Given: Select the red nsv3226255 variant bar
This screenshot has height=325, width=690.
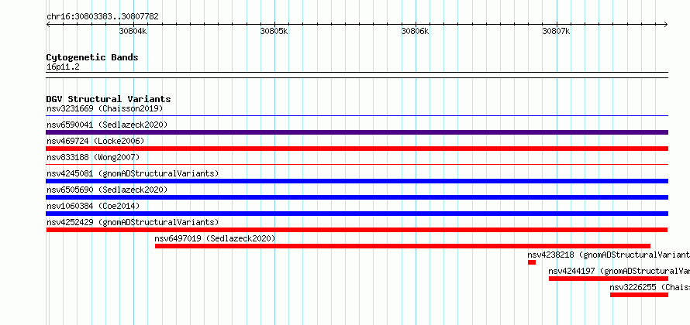Looking at the screenshot, I should coord(639,295).
